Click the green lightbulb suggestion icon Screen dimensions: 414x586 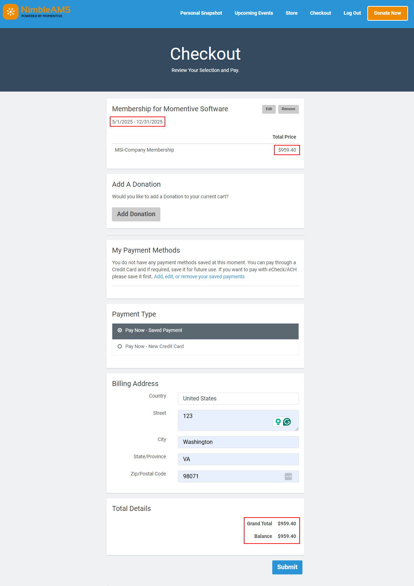[x=278, y=422]
